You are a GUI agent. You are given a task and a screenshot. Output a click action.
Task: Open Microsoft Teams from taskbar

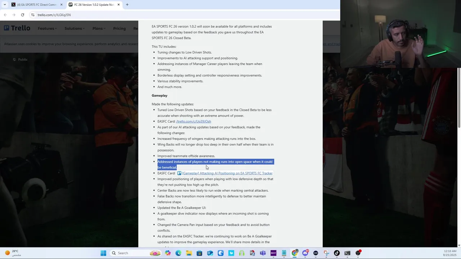point(263,253)
